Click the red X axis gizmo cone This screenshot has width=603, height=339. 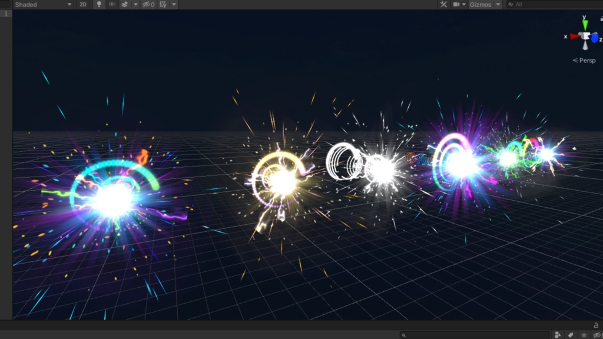pyautogui.click(x=575, y=36)
